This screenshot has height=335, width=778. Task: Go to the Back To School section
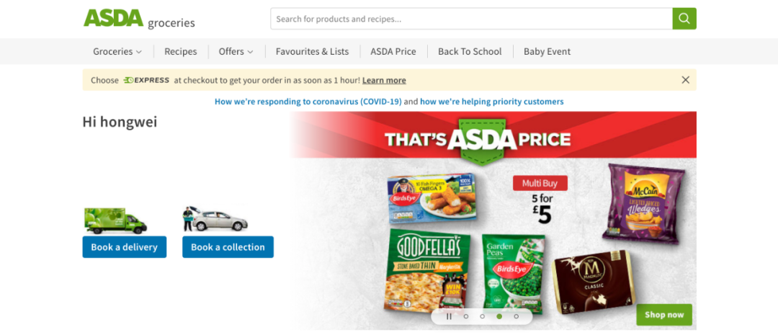470,52
